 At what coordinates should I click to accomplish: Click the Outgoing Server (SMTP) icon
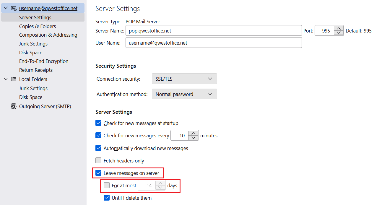[14, 106]
